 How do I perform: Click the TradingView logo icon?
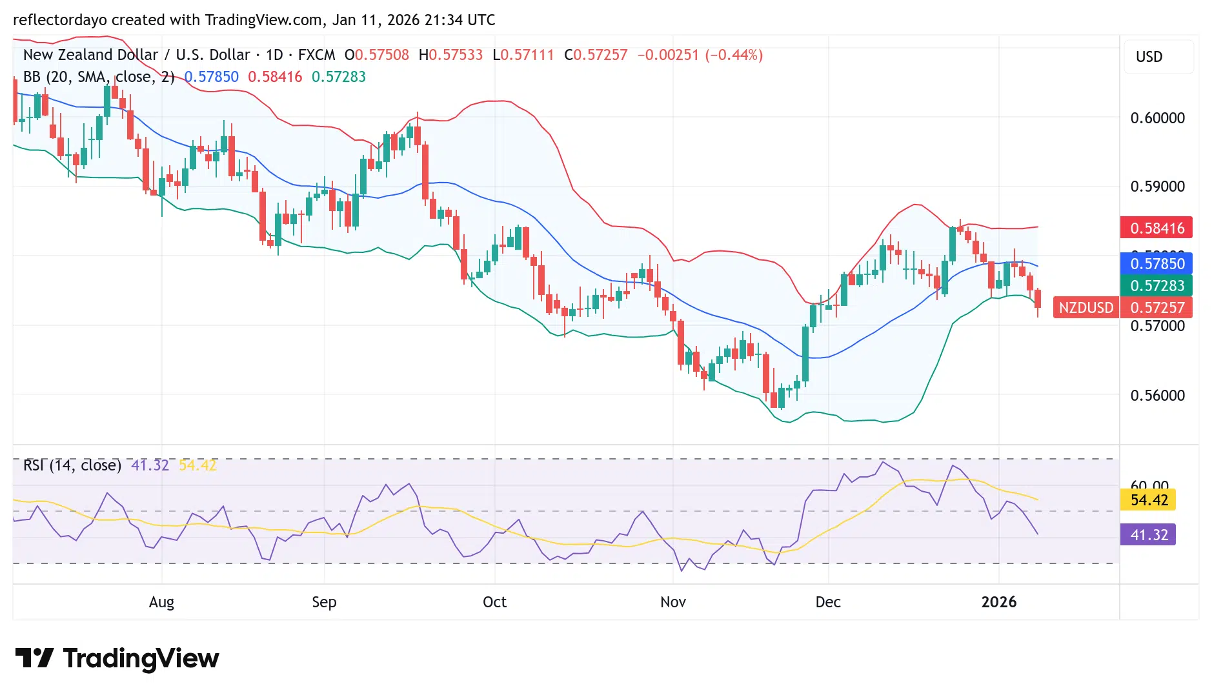[x=34, y=658]
